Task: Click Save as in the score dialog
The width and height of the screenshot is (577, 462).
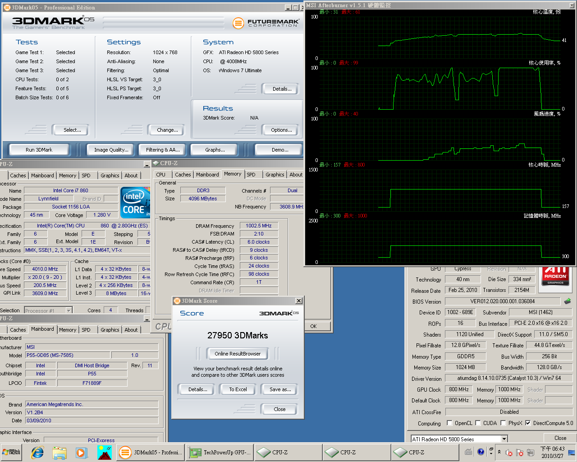Action: pyautogui.click(x=280, y=389)
